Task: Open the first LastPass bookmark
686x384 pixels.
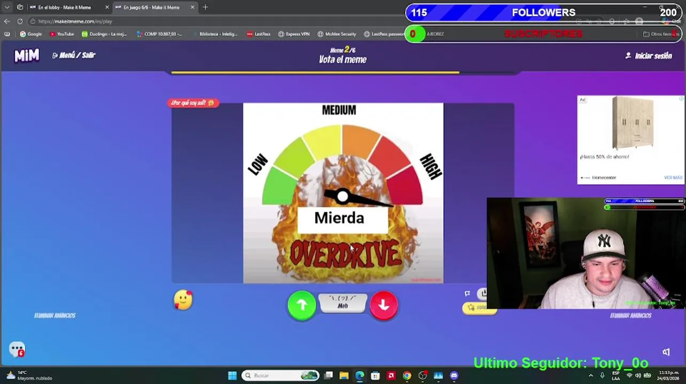Action: 258,34
